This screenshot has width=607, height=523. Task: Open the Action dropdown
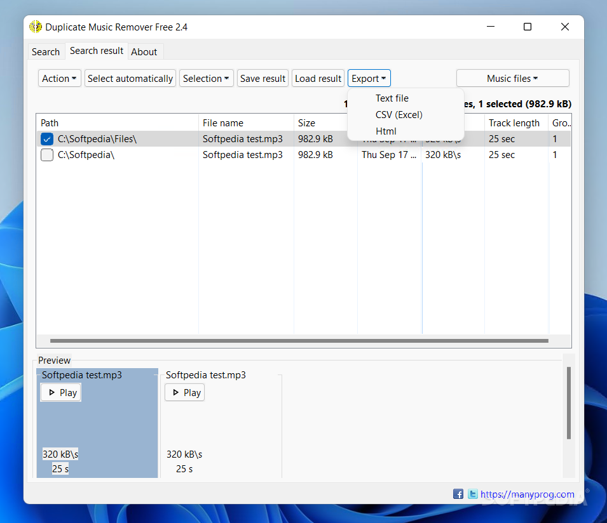tap(59, 79)
